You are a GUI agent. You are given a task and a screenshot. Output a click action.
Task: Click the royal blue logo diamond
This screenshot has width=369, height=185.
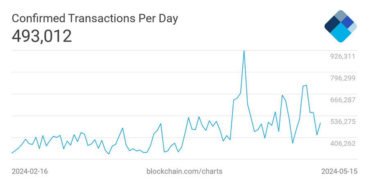pyautogui.click(x=348, y=23)
